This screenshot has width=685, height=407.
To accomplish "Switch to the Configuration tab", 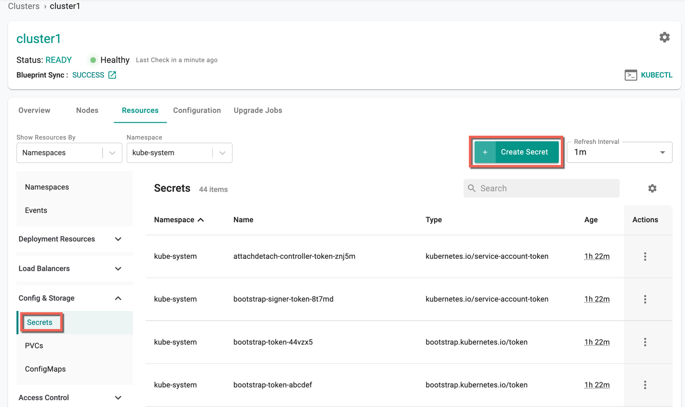I will (x=197, y=110).
